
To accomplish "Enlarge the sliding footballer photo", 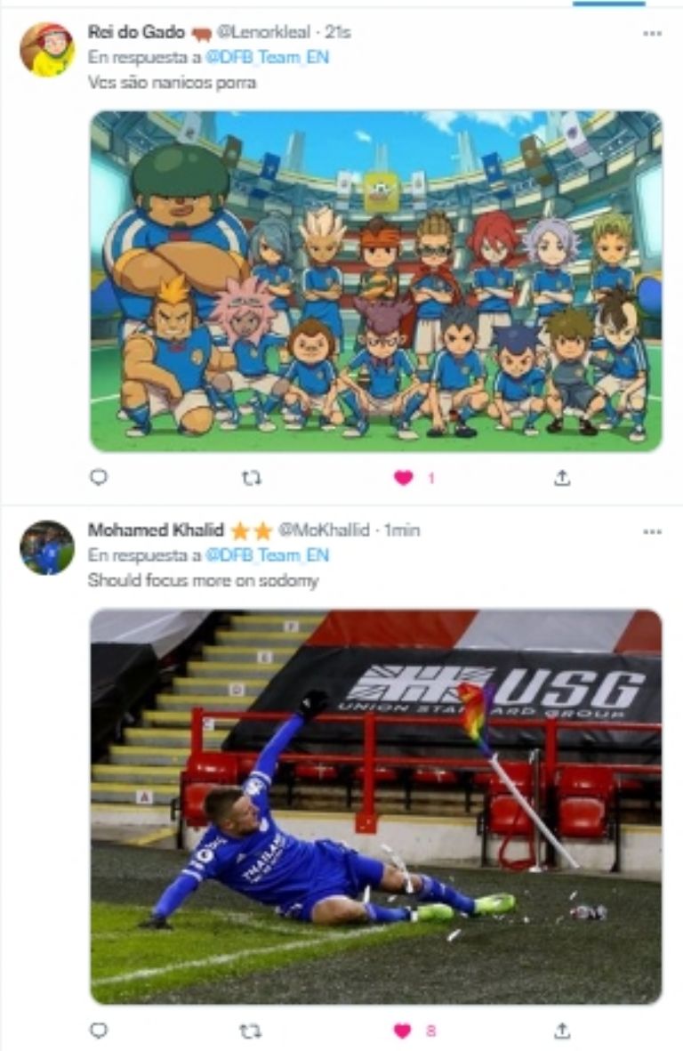I will [x=376, y=806].
